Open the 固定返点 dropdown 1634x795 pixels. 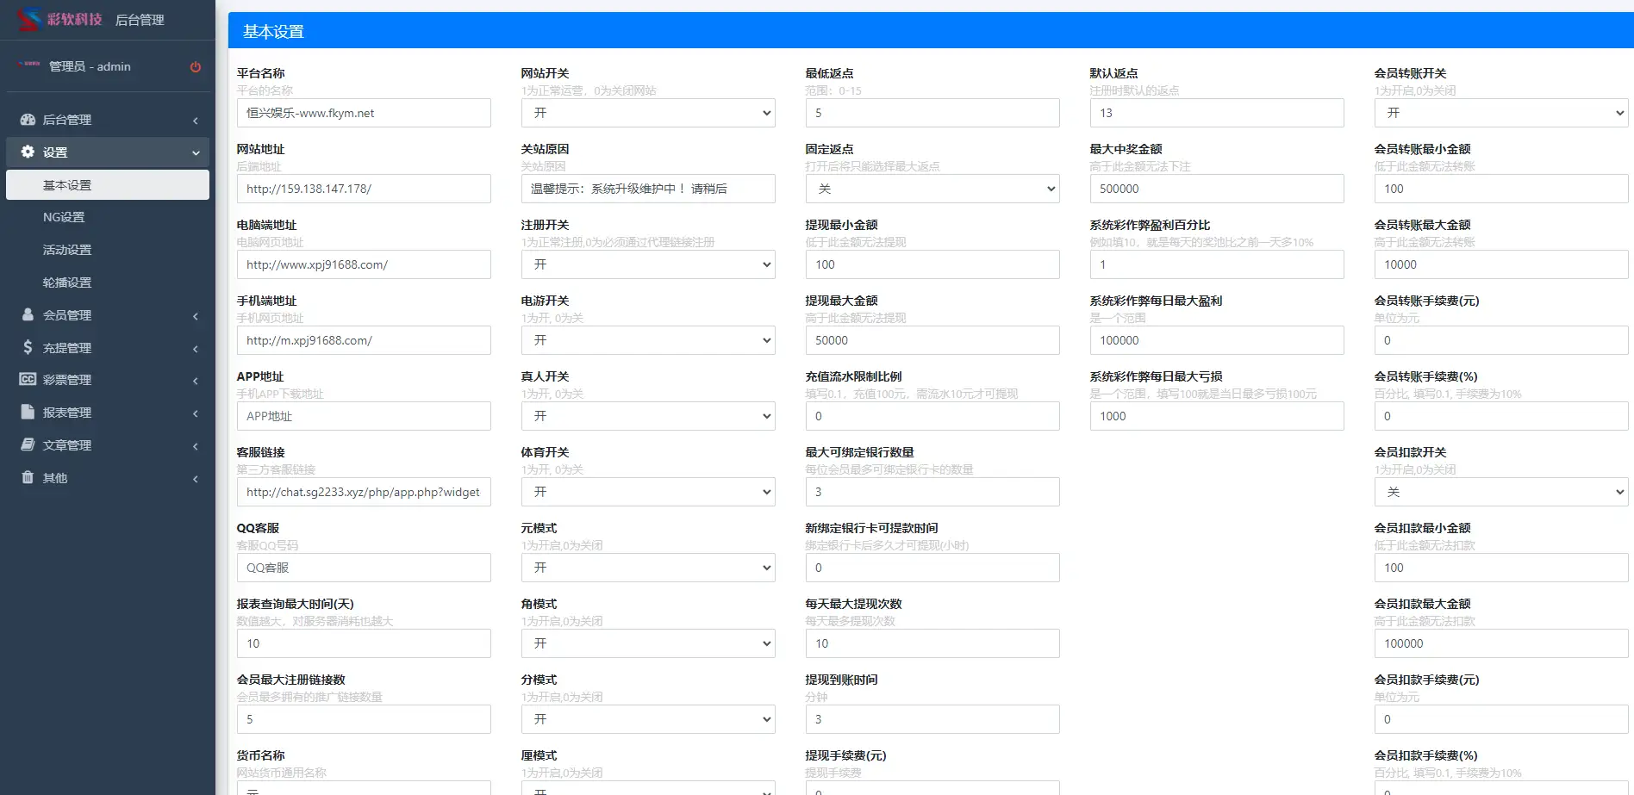pos(932,189)
